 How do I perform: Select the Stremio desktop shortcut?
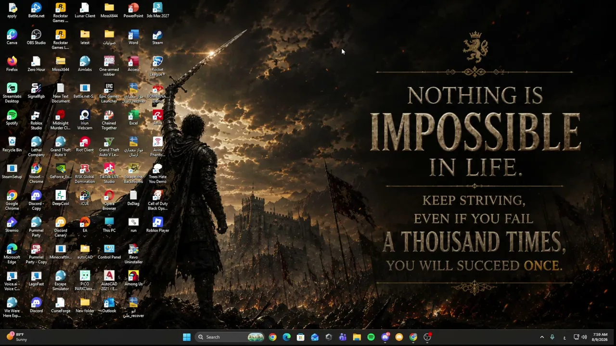12,225
